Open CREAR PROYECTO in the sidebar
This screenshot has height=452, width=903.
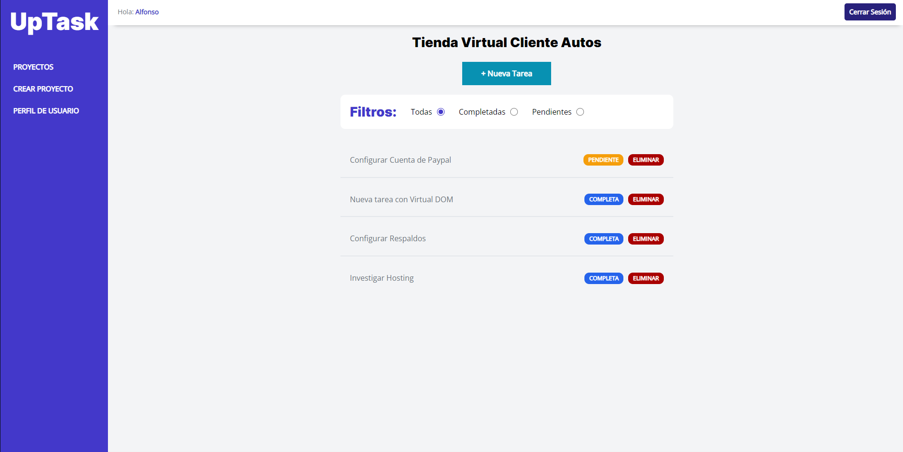(43, 88)
